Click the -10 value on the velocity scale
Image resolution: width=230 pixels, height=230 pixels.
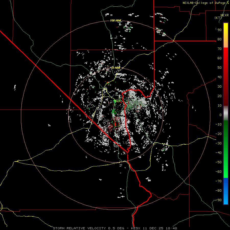(218, 124)
